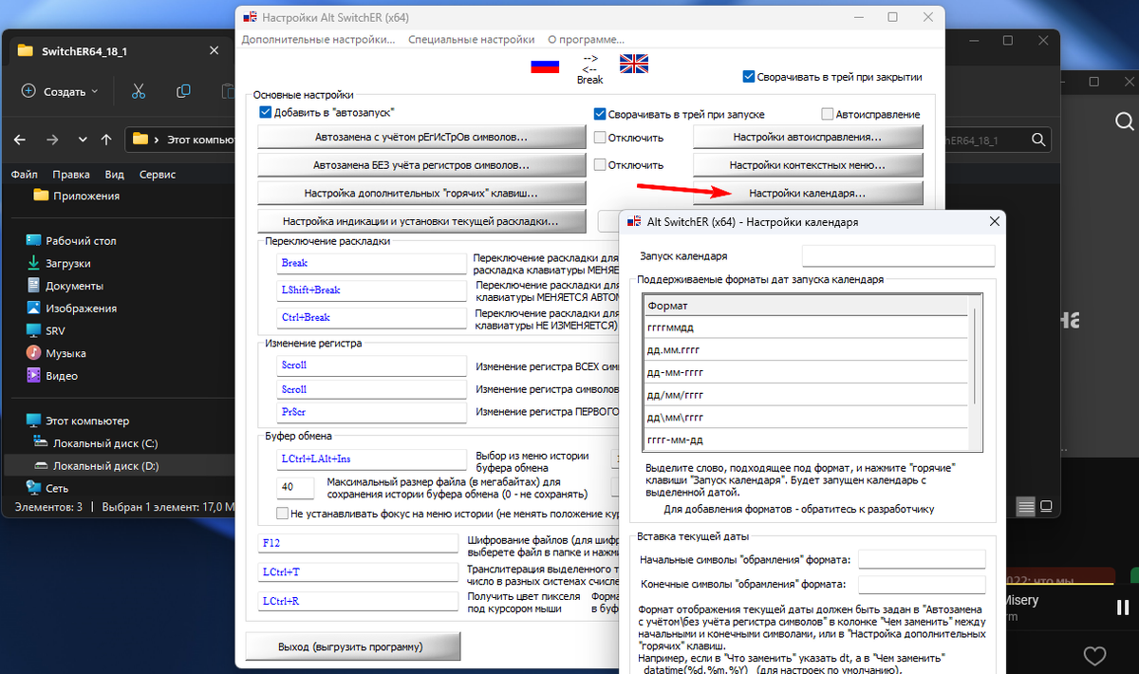Screen dimensions: 1139x674
Task: Open Файл menu in Explorer
Action: (25, 175)
